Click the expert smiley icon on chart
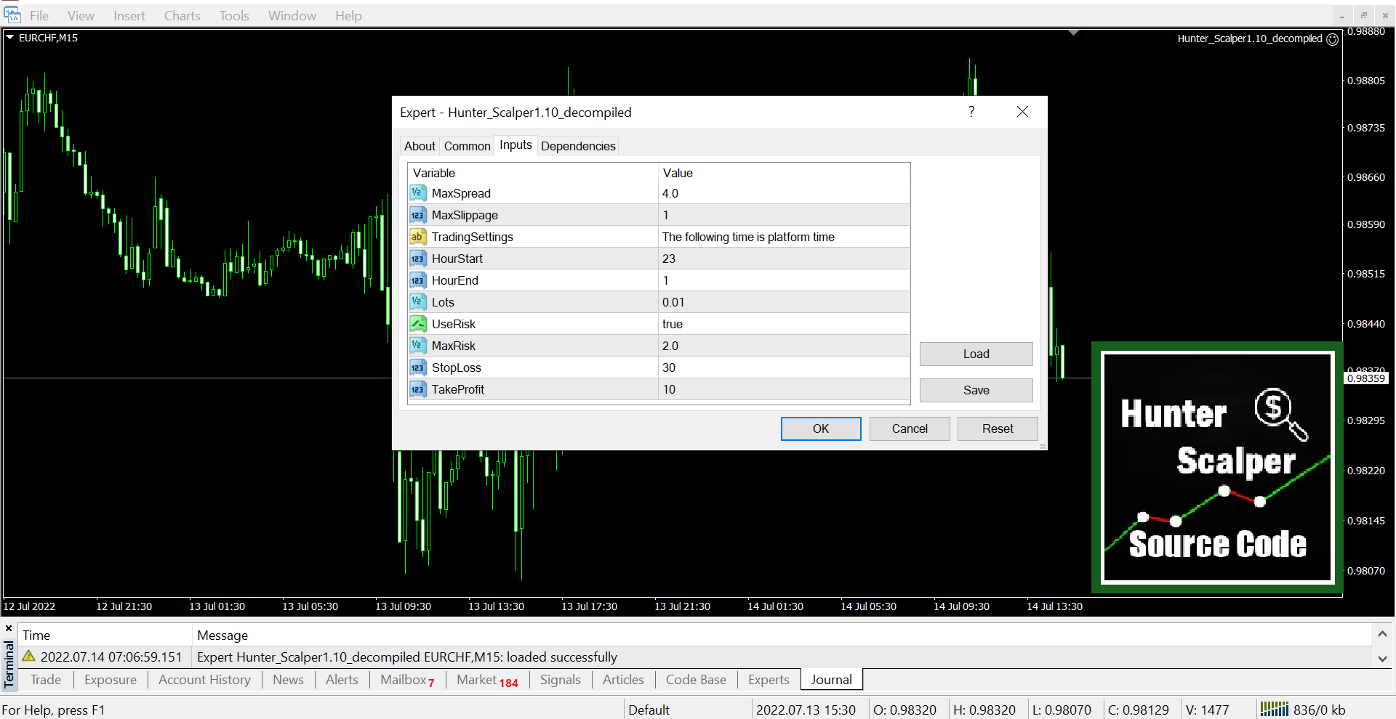The width and height of the screenshot is (1396, 719). pos(1333,39)
